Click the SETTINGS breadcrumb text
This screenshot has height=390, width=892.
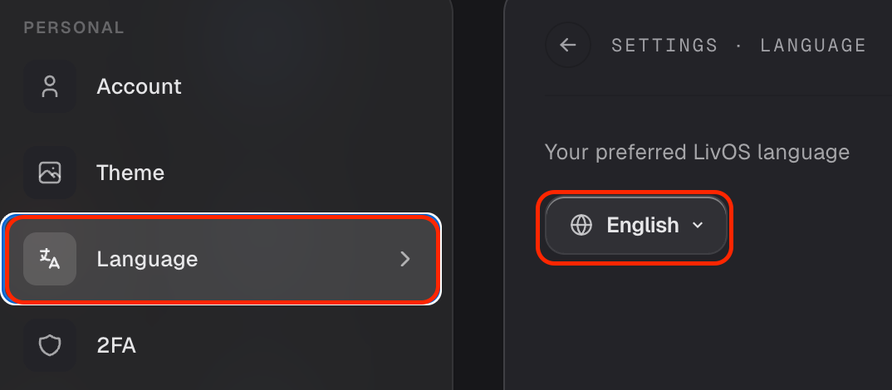664,46
